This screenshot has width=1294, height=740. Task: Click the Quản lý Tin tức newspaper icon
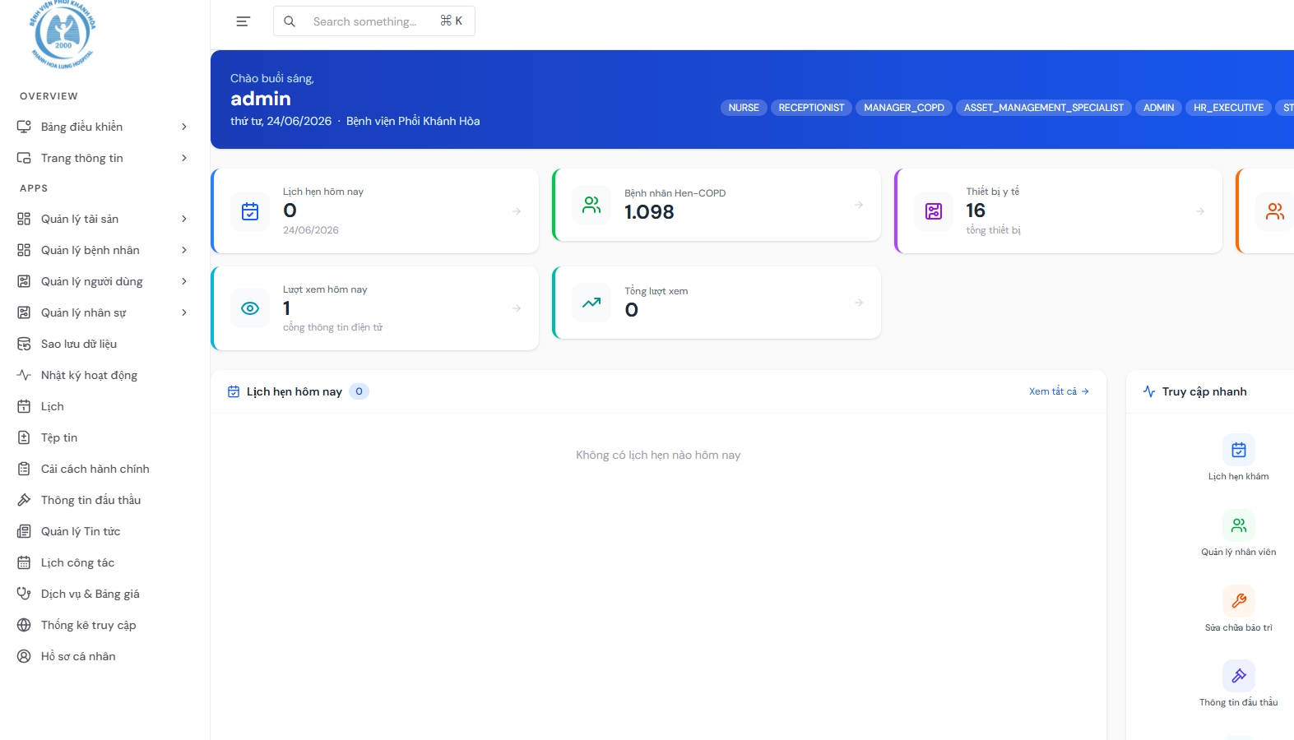(24, 531)
